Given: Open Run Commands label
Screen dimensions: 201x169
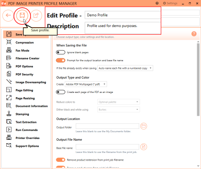Looking at the screenshot, I should click(x=27, y=130).
